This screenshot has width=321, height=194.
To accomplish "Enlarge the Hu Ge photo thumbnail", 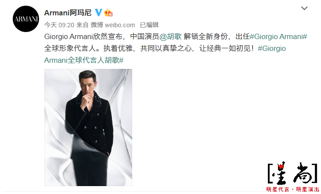I will (x=88, y=127).
